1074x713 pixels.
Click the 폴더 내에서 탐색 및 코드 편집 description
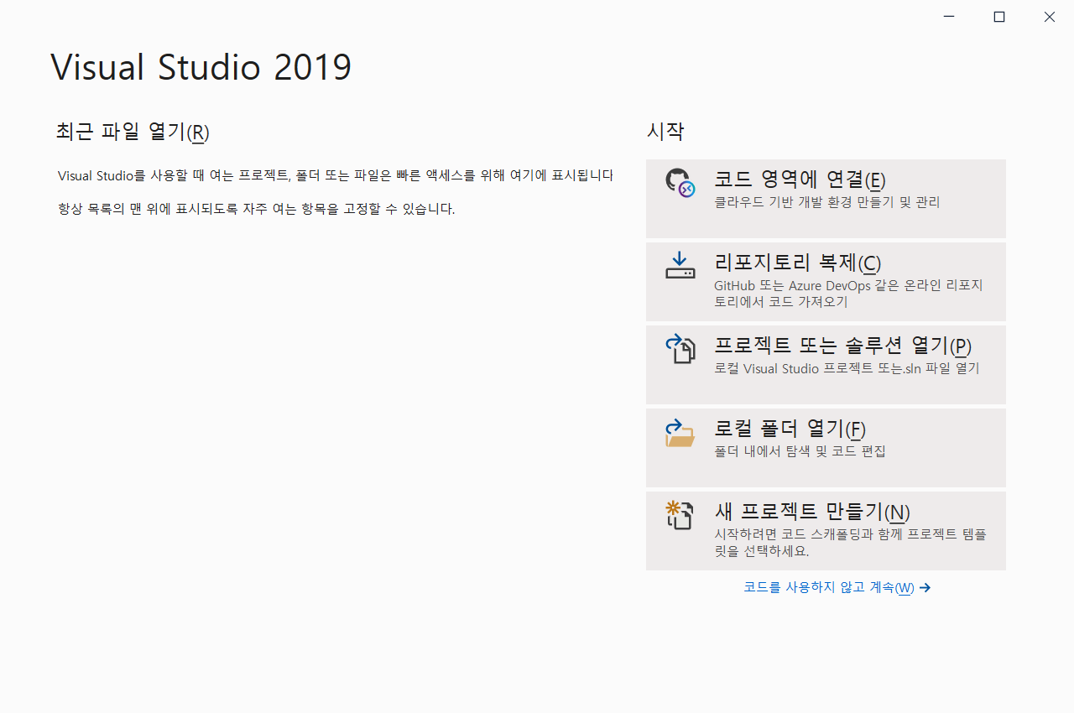800,451
